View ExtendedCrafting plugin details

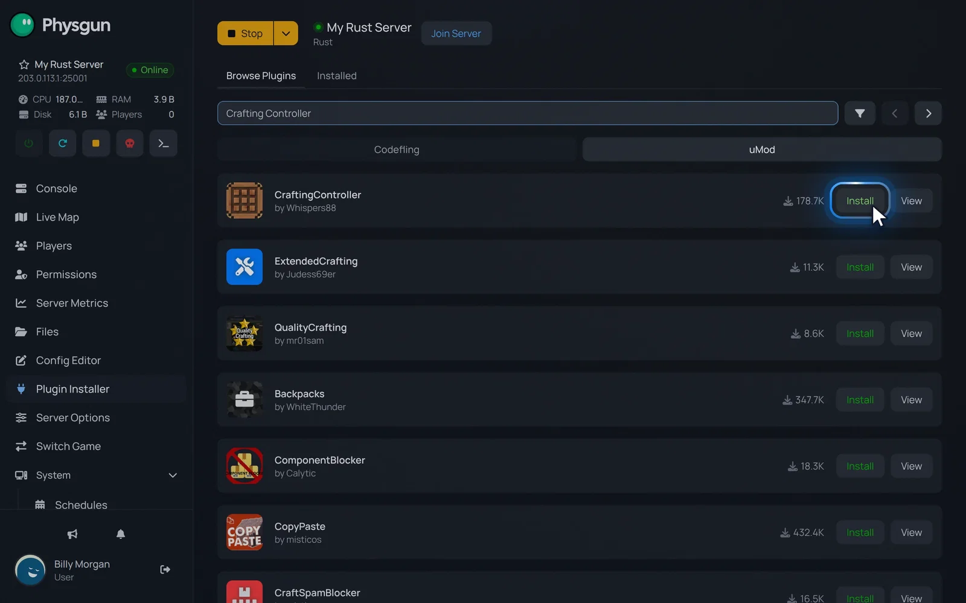[911, 267]
